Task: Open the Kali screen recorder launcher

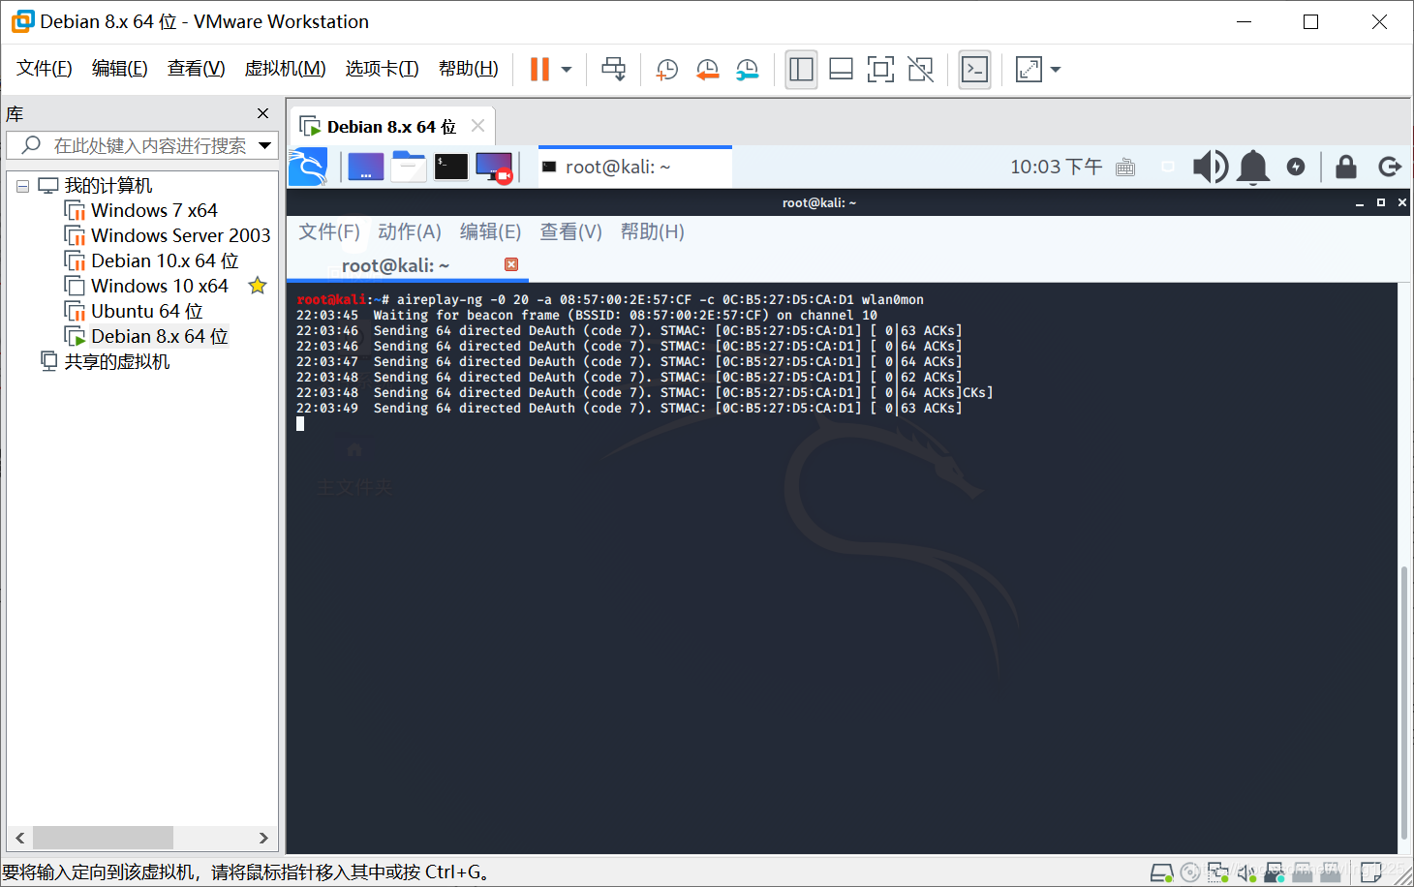Action: pyautogui.click(x=495, y=167)
